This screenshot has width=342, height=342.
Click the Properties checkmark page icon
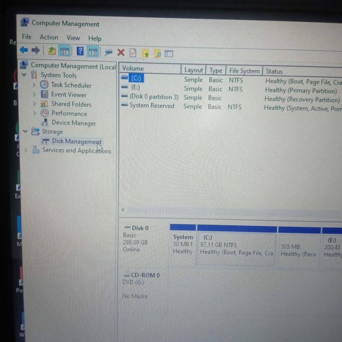coord(133,53)
